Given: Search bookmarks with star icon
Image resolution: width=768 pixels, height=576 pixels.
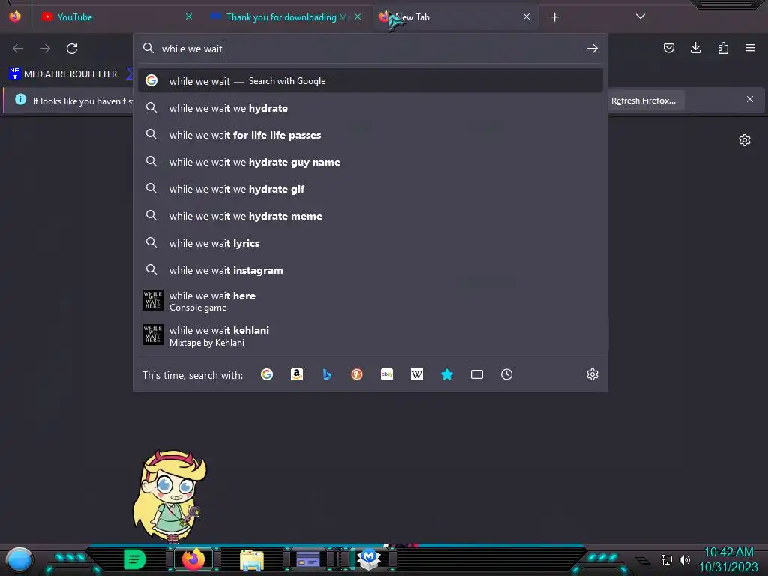Looking at the screenshot, I should click(x=447, y=374).
